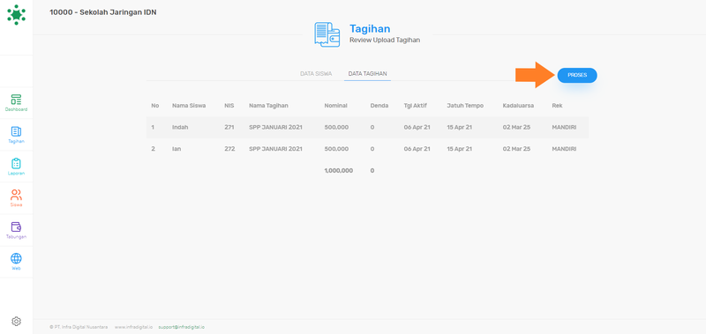706x334 pixels.
Task: Click the 'Nama Tagihan' column header
Action: click(268, 106)
